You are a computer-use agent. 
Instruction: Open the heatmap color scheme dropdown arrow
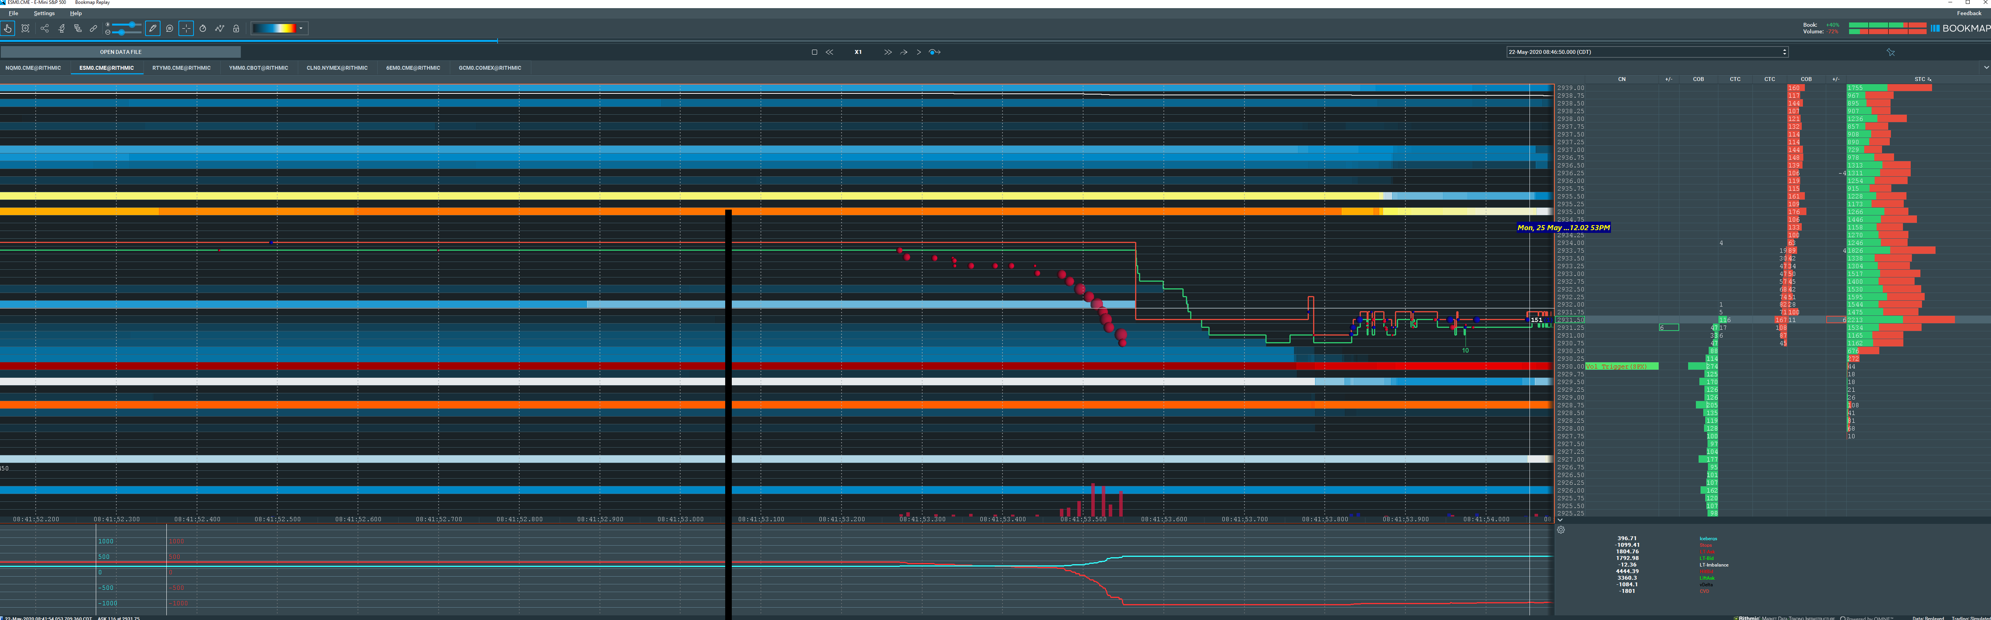point(301,29)
